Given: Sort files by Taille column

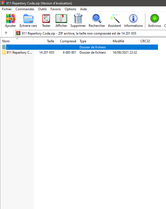Looking at the screenshot, I should [x=45, y=41].
